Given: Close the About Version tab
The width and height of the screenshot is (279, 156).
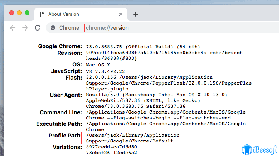Looking at the screenshot, I should [121, 14].
